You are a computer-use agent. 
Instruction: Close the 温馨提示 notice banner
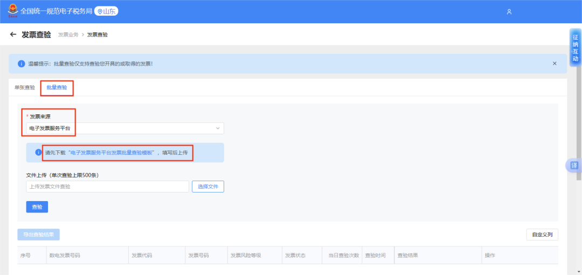coord(555,64)
